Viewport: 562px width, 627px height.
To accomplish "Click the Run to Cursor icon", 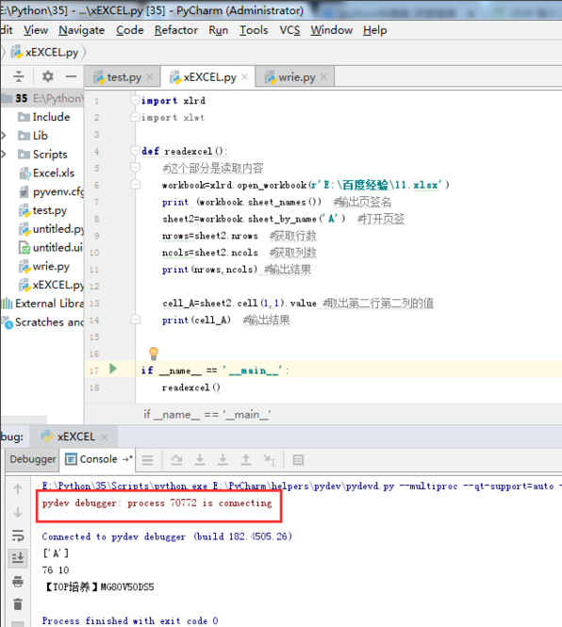I will tap(269, 460).
